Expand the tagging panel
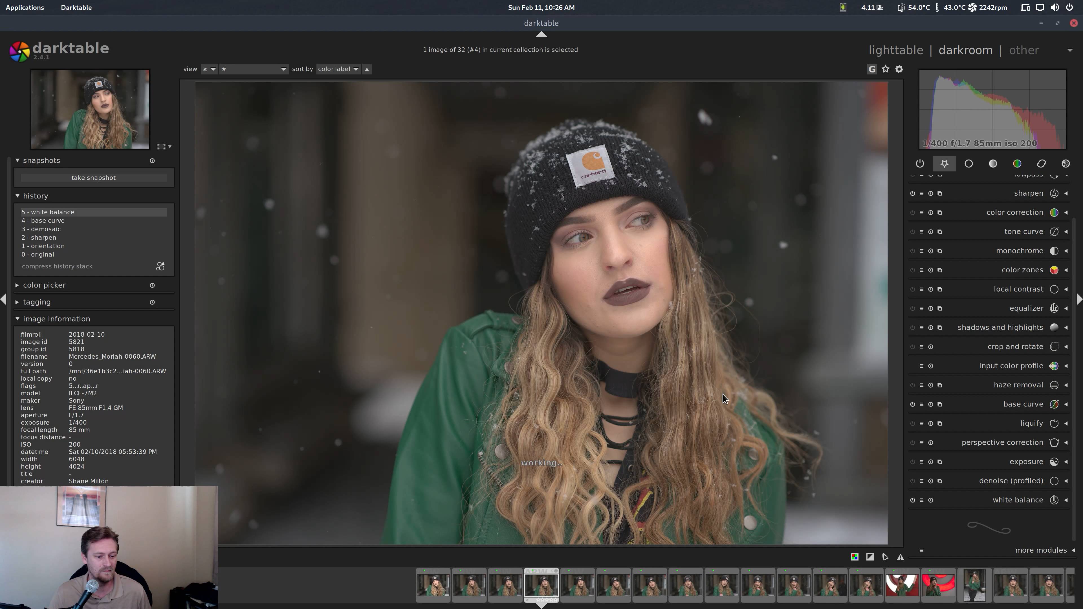Image resolution: width=1083 pixels, height=609 pixels. click(x=37, y=302)
